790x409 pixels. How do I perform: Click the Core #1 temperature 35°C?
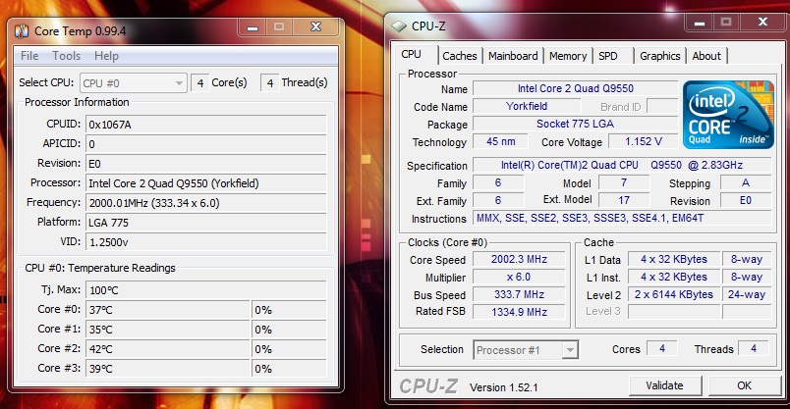[168, 330]
